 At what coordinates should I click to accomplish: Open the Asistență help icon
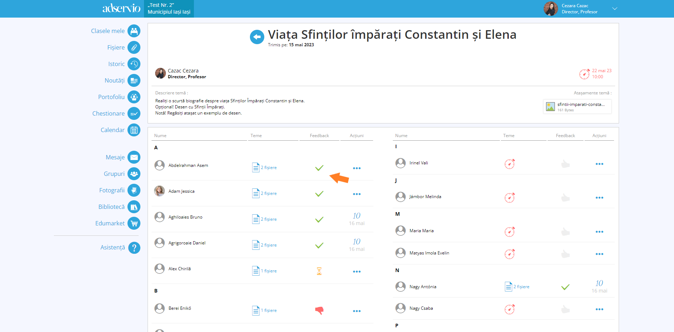click(x=134, y=248)
